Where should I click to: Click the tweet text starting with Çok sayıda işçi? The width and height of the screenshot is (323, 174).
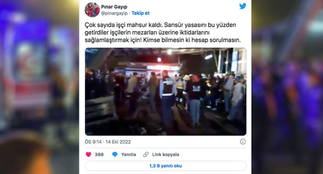click(x=163, y=32)
